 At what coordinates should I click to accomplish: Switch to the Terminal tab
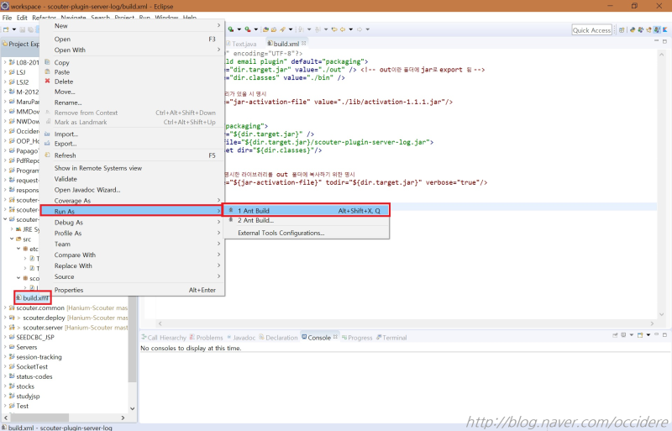coord(391,338)
